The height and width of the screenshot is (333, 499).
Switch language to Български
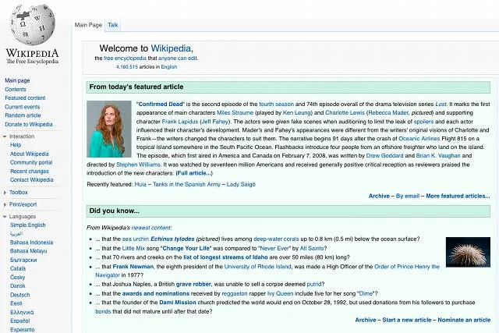[23, 260]
